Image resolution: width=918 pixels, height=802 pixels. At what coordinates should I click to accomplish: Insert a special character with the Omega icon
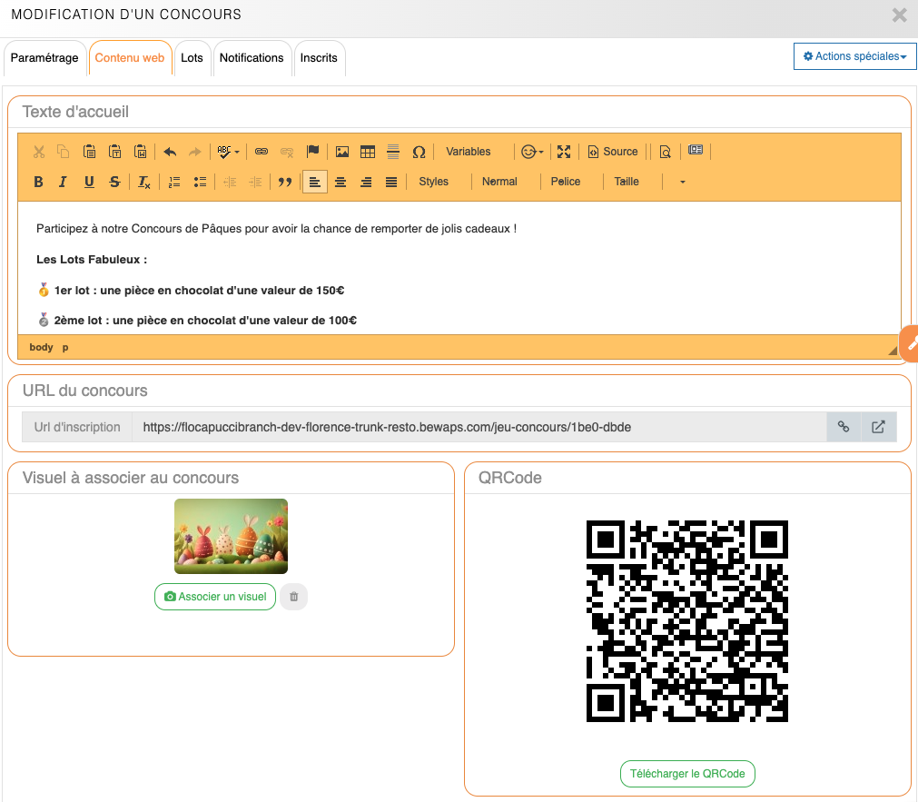click(419, 152)
